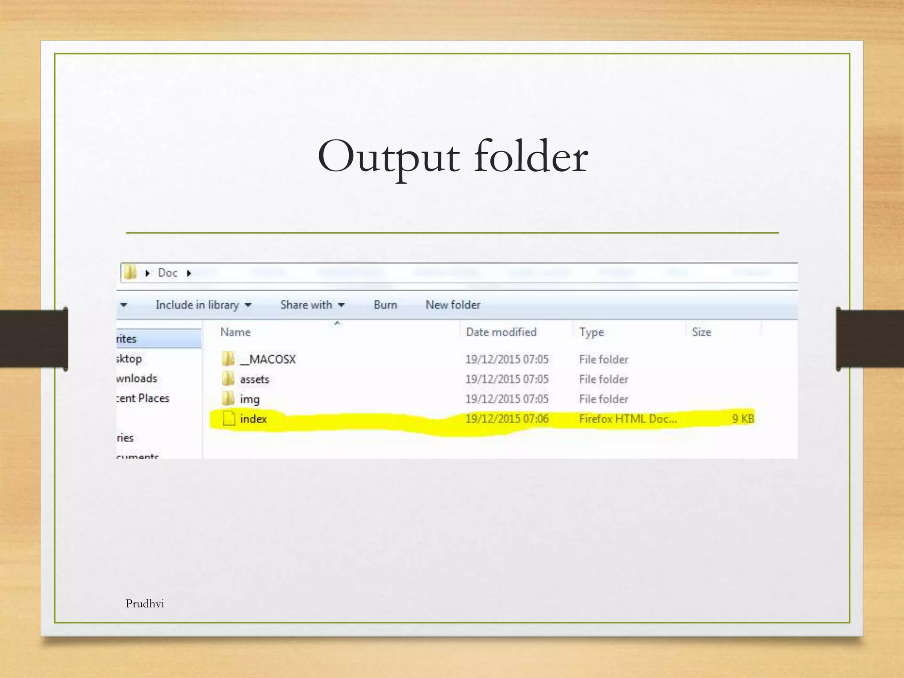Screen dimensions: 904x678
Task: Select the img folder icon
Action: [228, 399]
